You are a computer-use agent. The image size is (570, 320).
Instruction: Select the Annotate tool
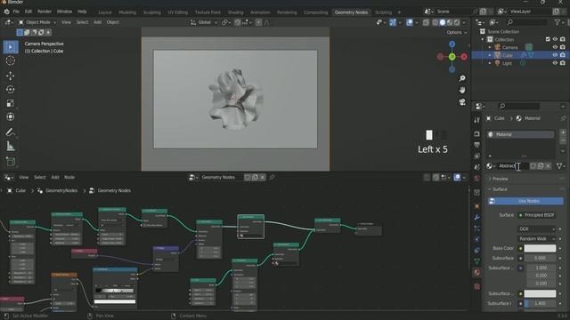tap(11, 132)
